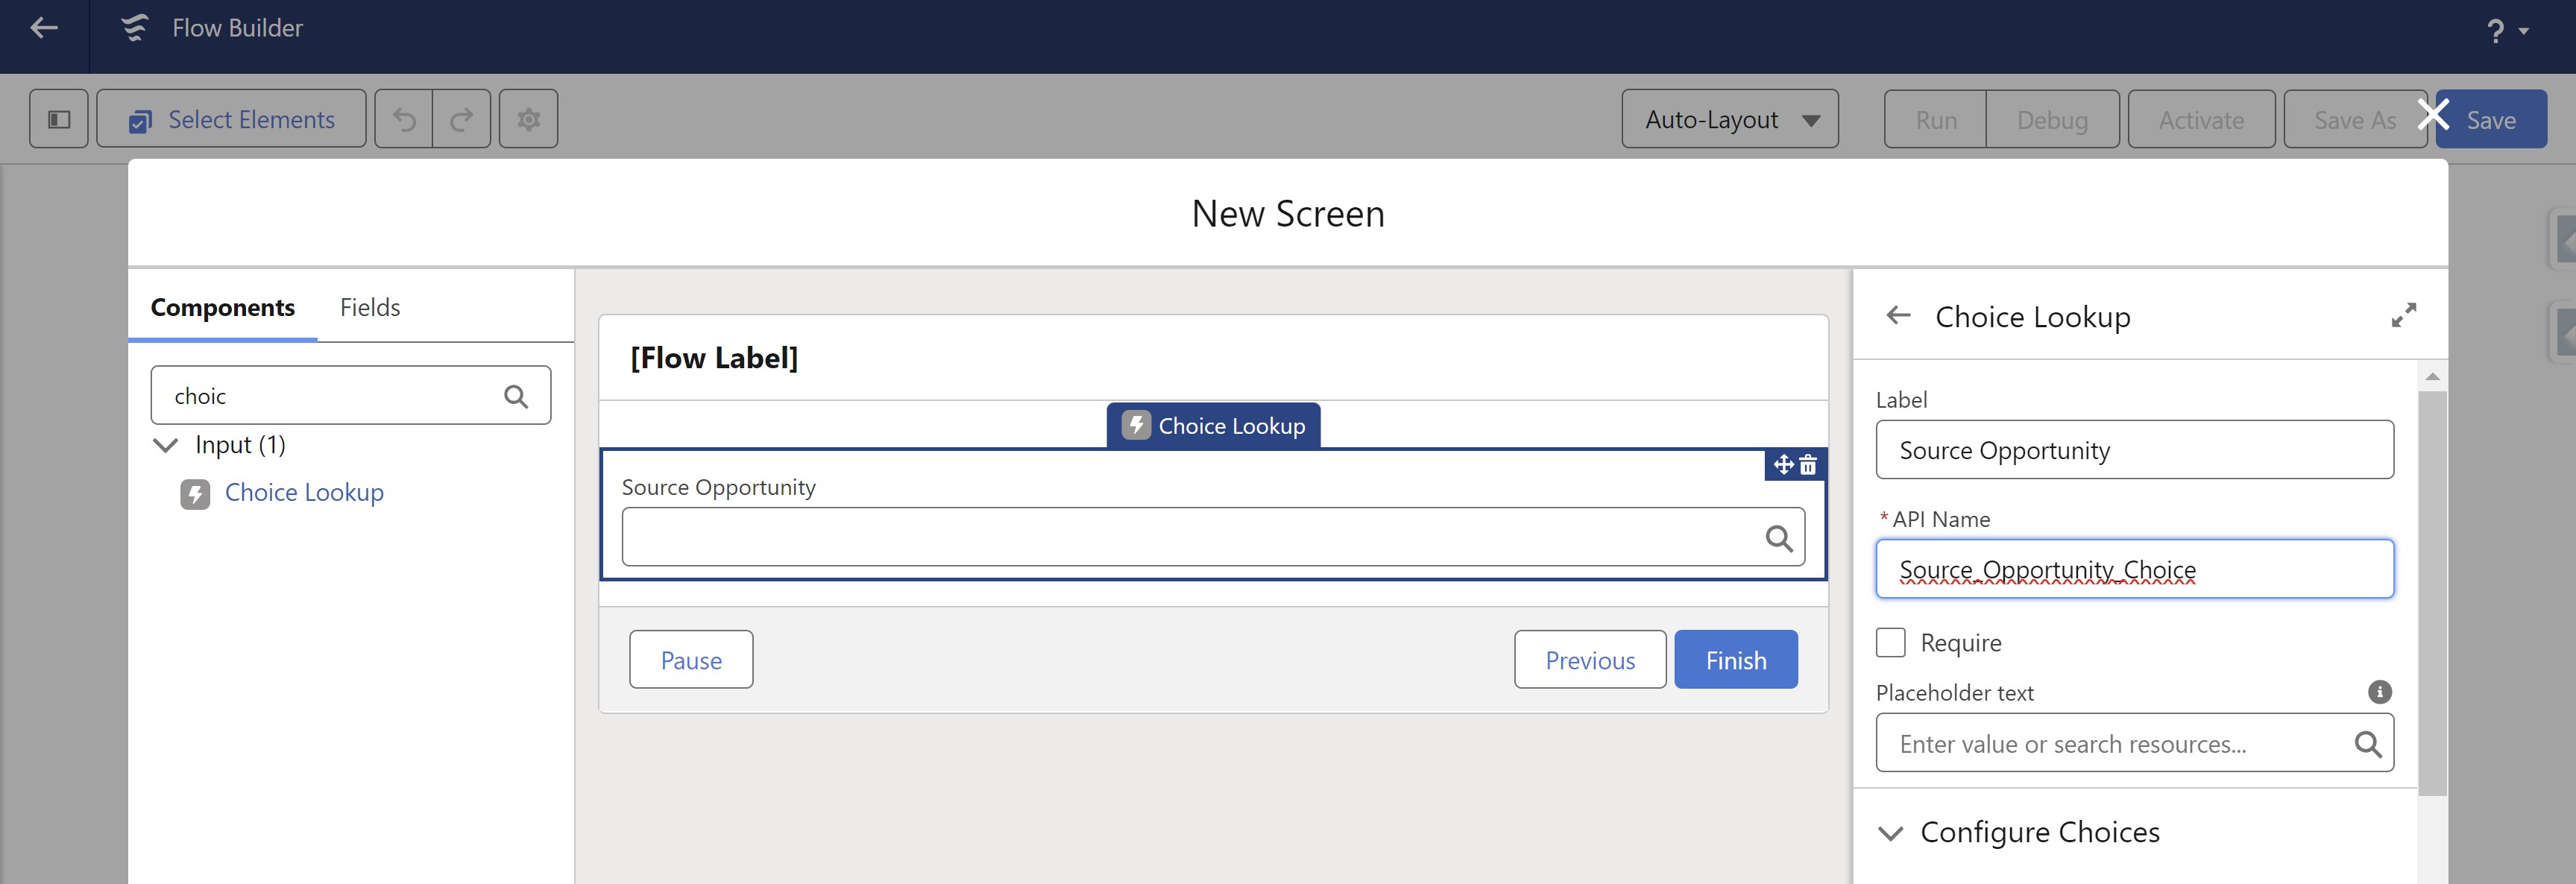
Task: Click the Previous button
Action: 1590,659
